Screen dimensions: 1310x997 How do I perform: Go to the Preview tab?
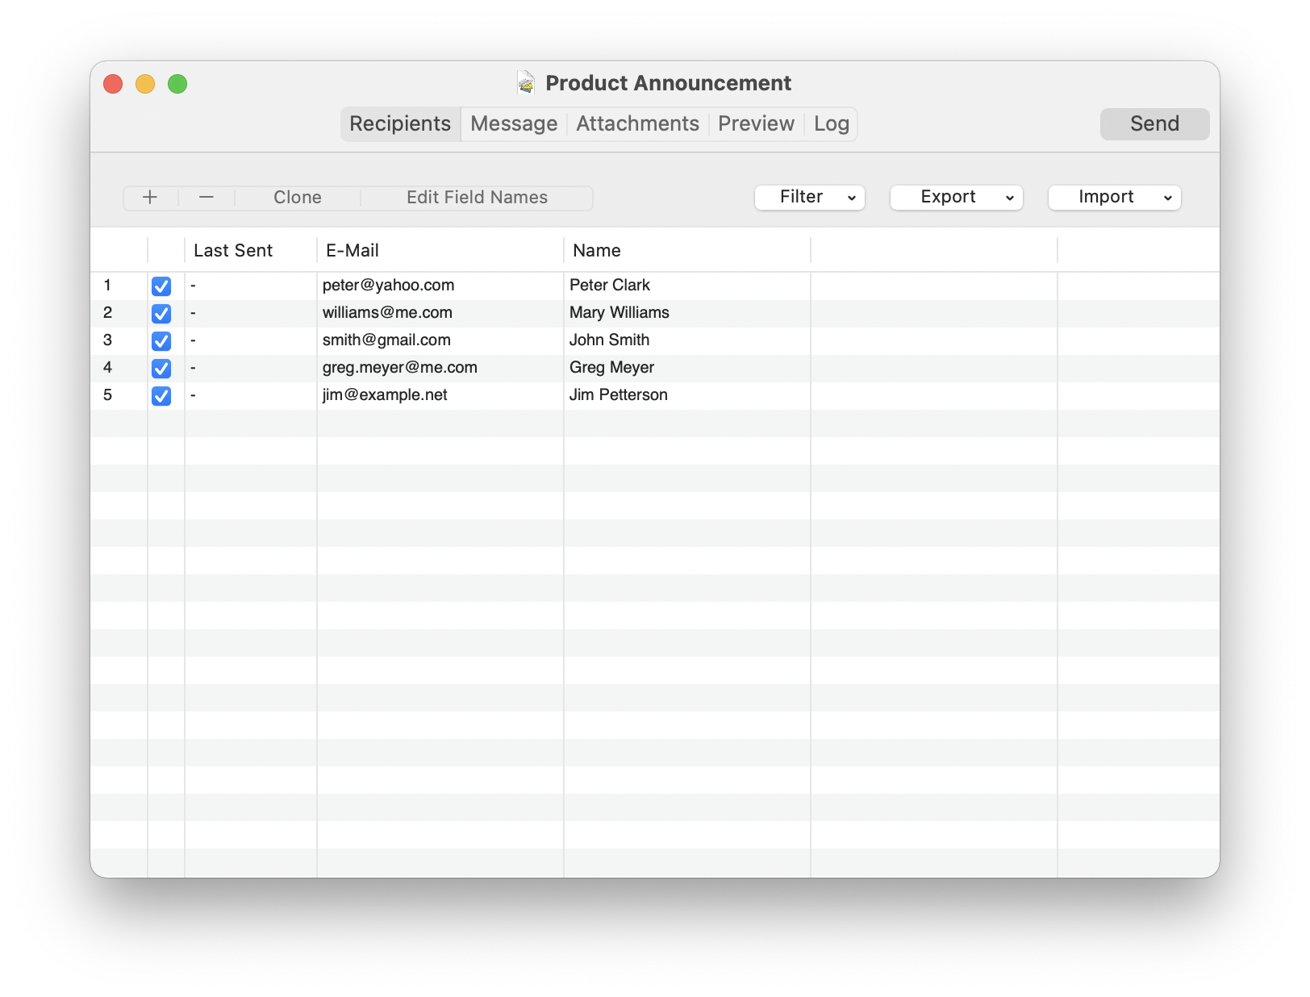pos(756,124)
